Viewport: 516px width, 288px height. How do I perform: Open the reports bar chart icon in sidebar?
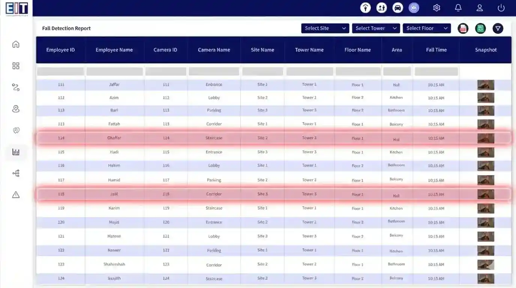pos(16,152)
